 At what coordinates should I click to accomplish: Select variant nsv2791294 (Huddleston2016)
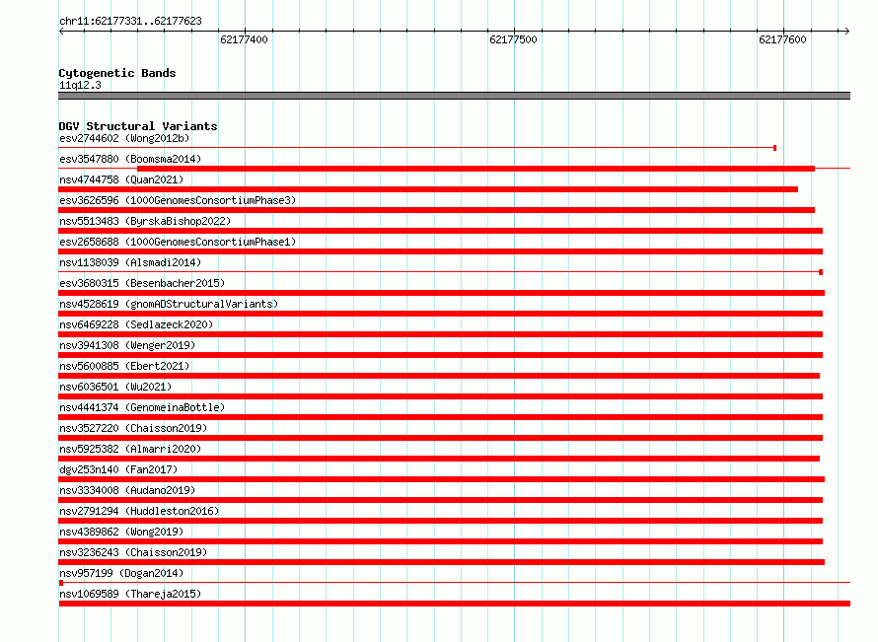[x=139, y=511]
